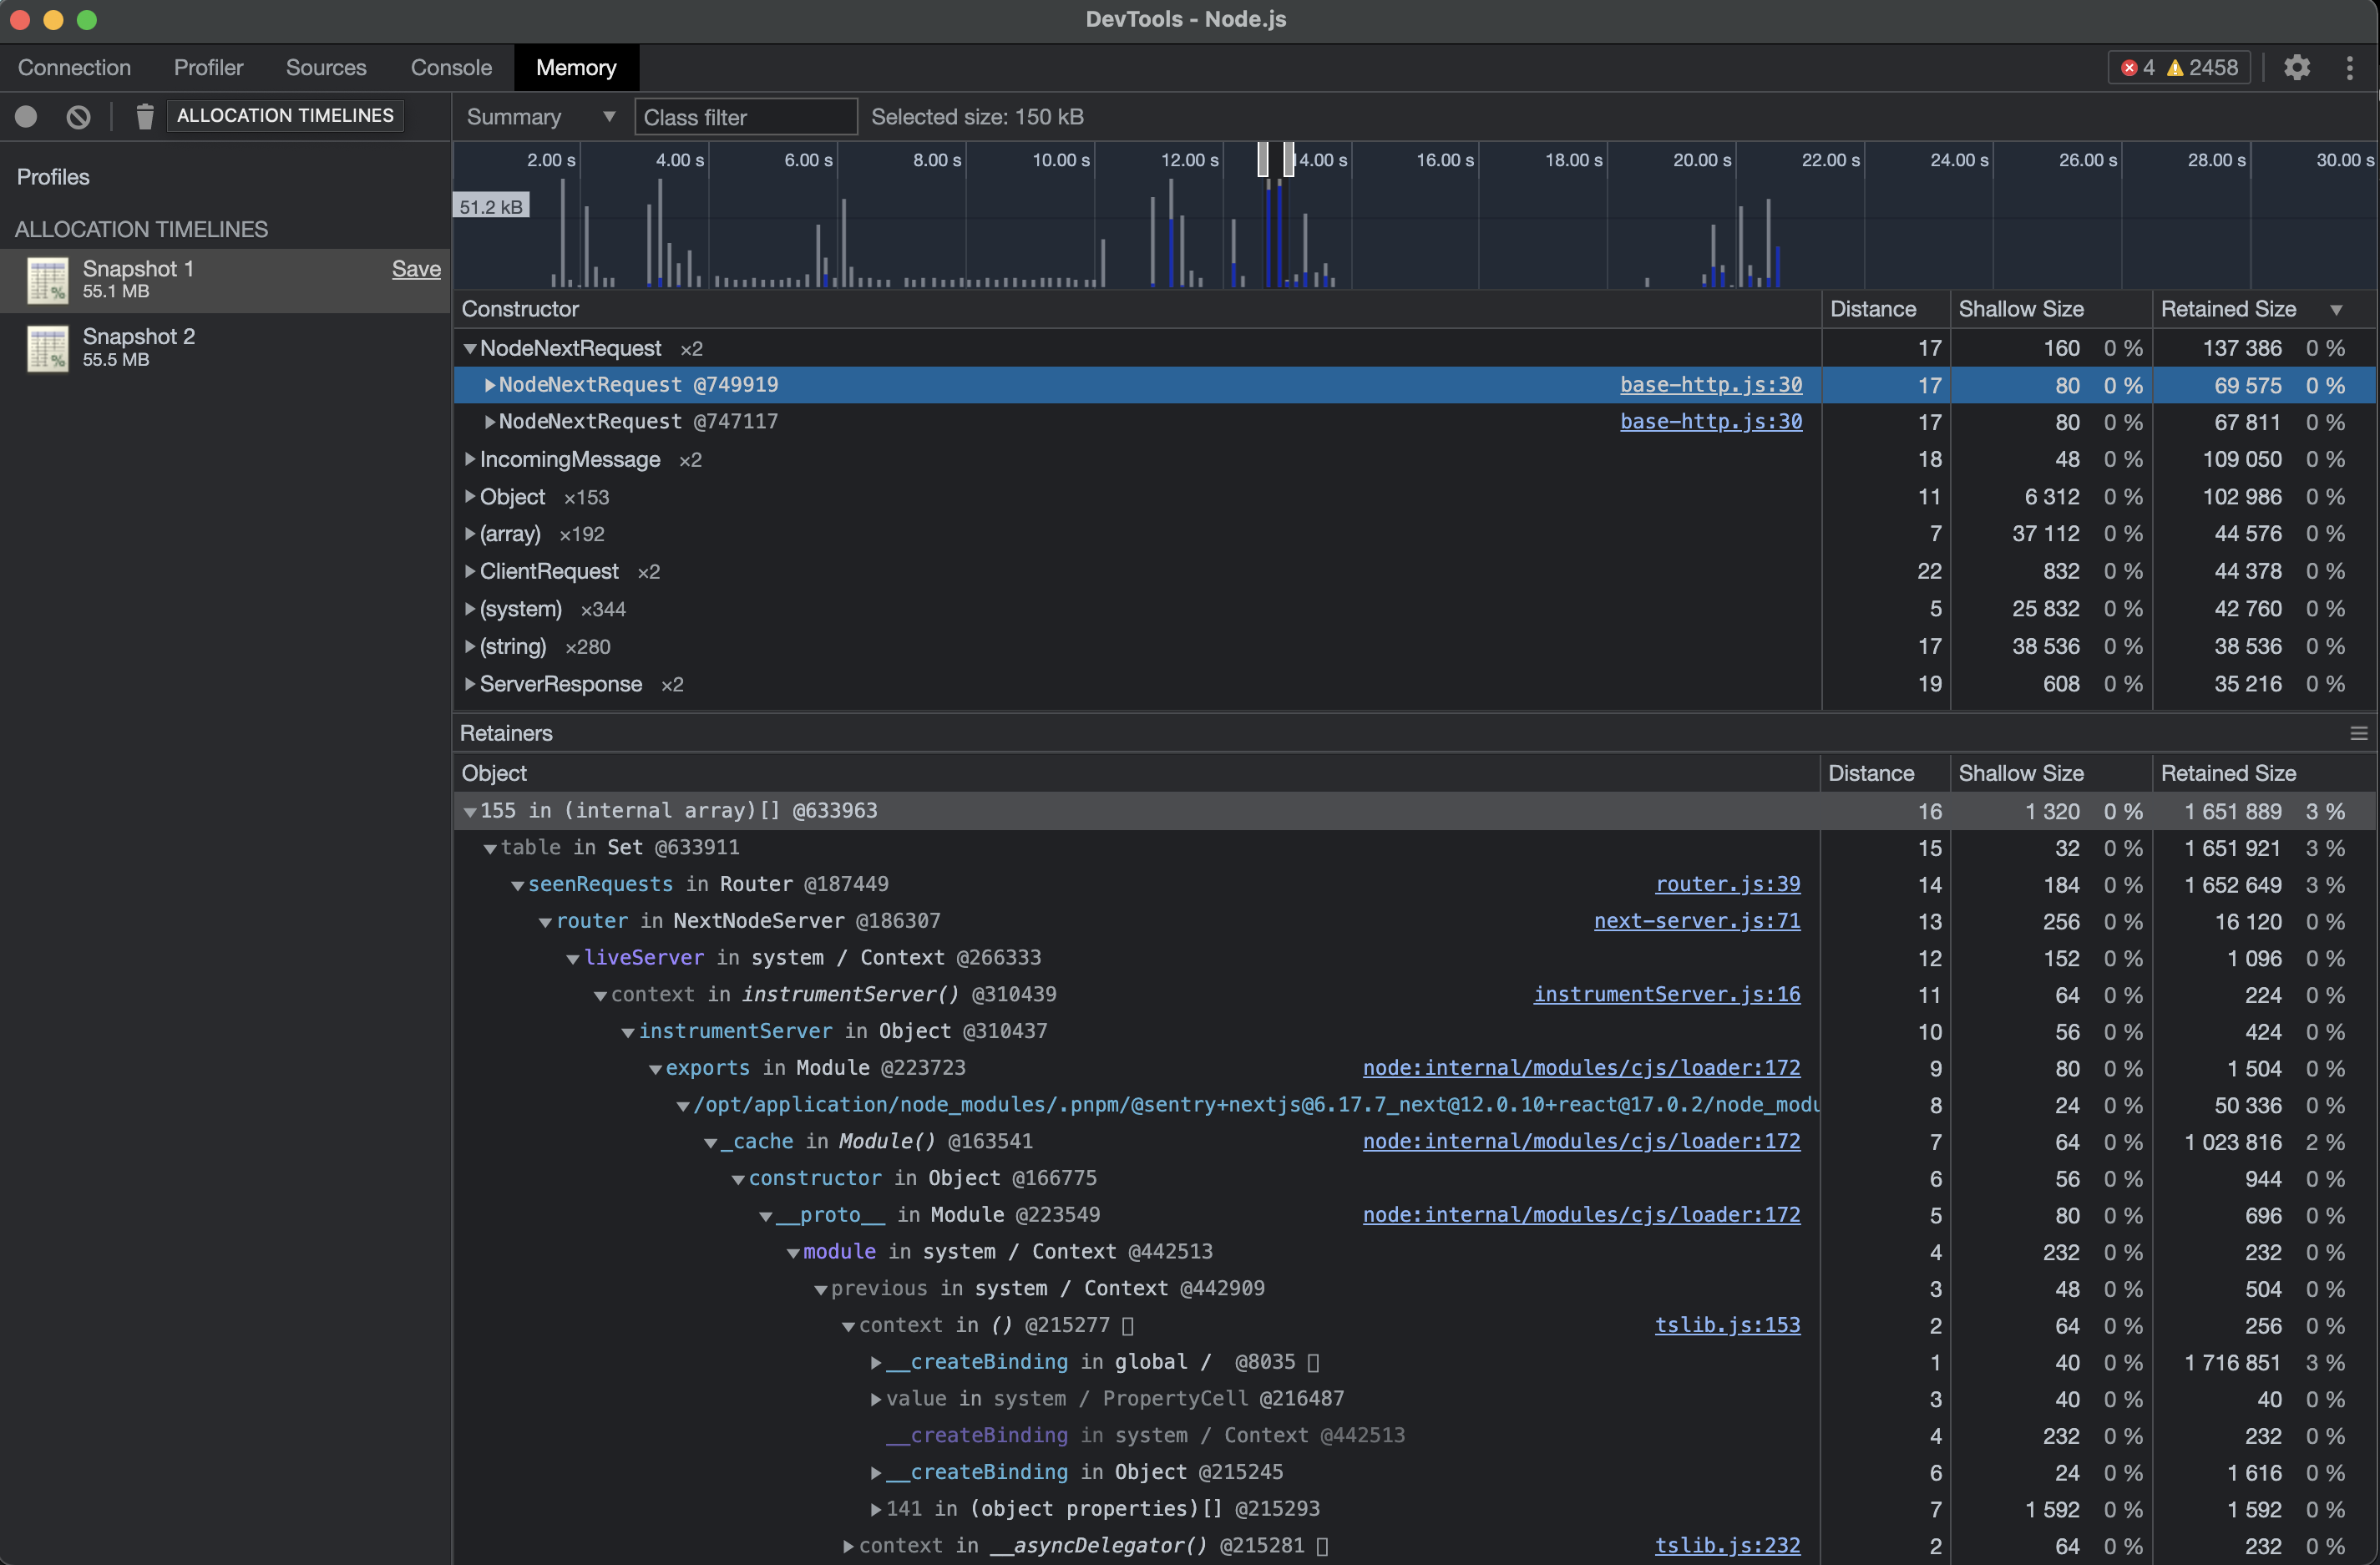This screenshot has height=1565, width=2380.
Task: Select router in NextNodeServer @186307 row
Action: [x=1414, y=921]
